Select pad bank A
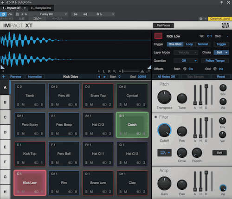Image resolution: width=232 pixels, height=199 pixels. 5,88
